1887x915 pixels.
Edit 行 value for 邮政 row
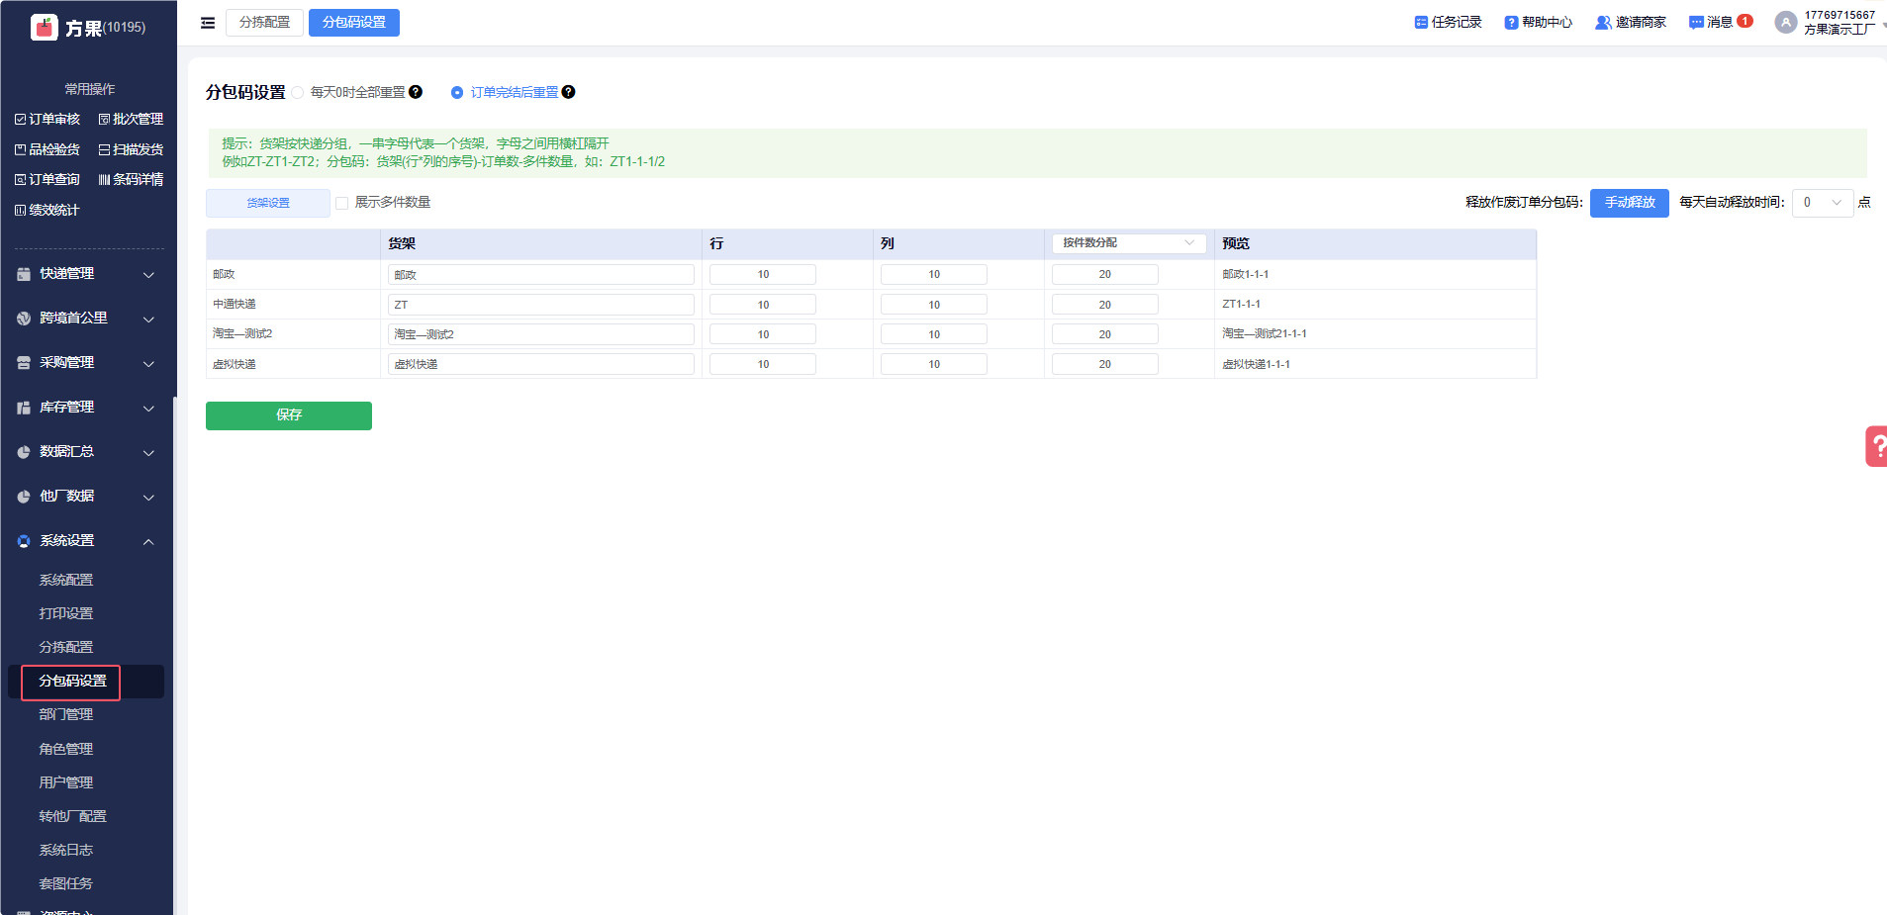tap(763, 275)
